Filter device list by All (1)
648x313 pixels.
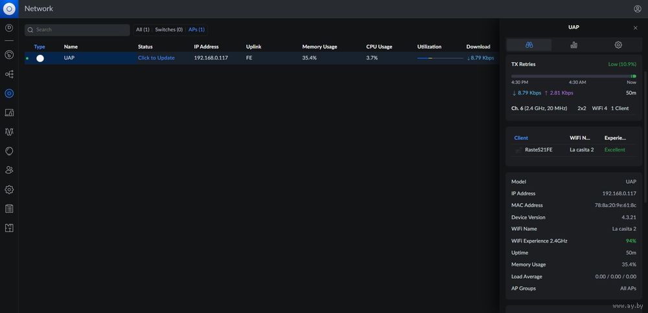[143, 30]
